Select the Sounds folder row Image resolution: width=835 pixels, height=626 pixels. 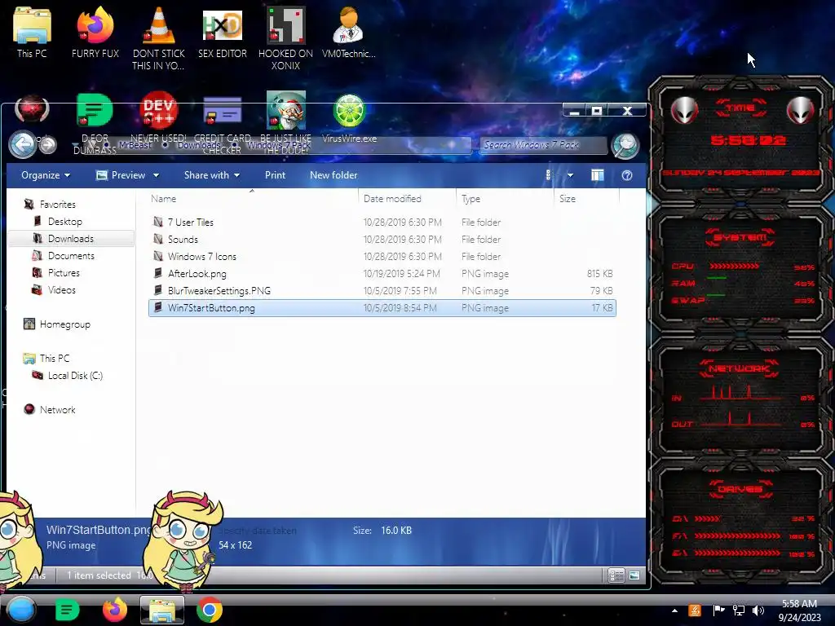click(382, 239)
